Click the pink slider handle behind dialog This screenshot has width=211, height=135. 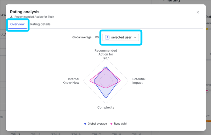207,90
